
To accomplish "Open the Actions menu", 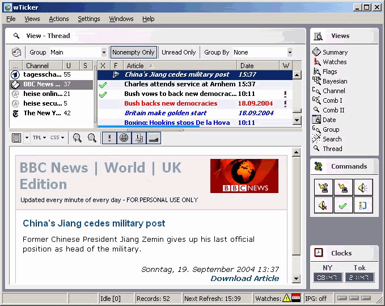I will point(59,19).
